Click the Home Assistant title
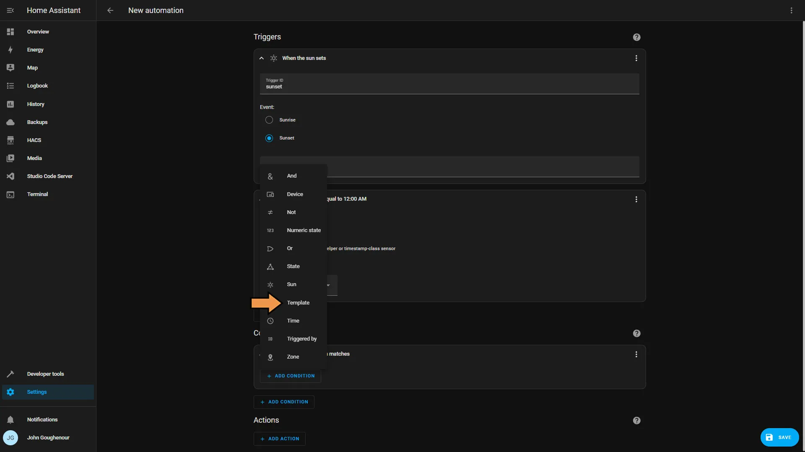This screenshot has width=805, height=452. [54, 10]
